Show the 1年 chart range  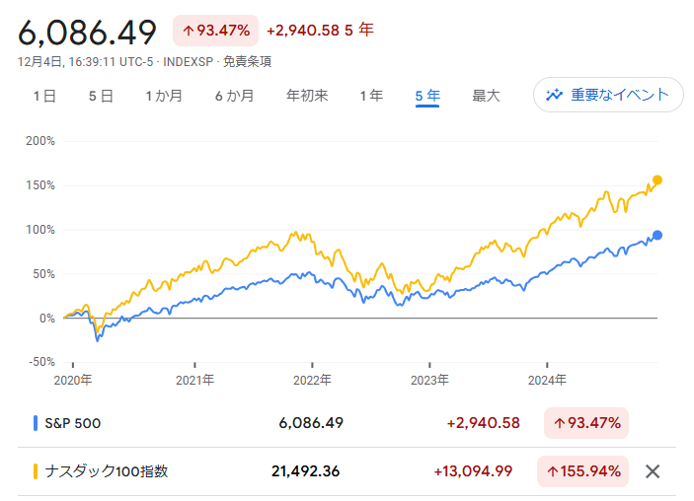click(x=371, y=96)
